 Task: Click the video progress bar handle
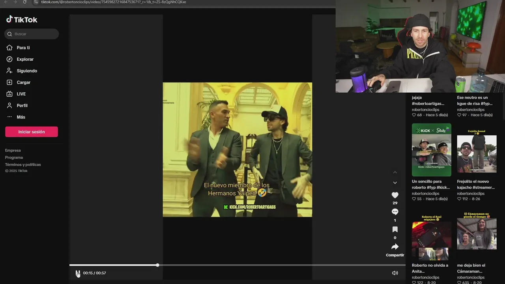click(157, 265)
